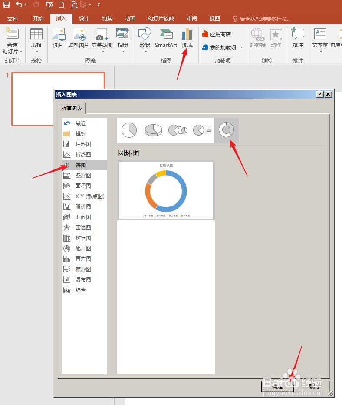Switch to the 幻灯片放映 Slide Show tab
This screenshot has height=405, width=342.
[x=161, y=19]
